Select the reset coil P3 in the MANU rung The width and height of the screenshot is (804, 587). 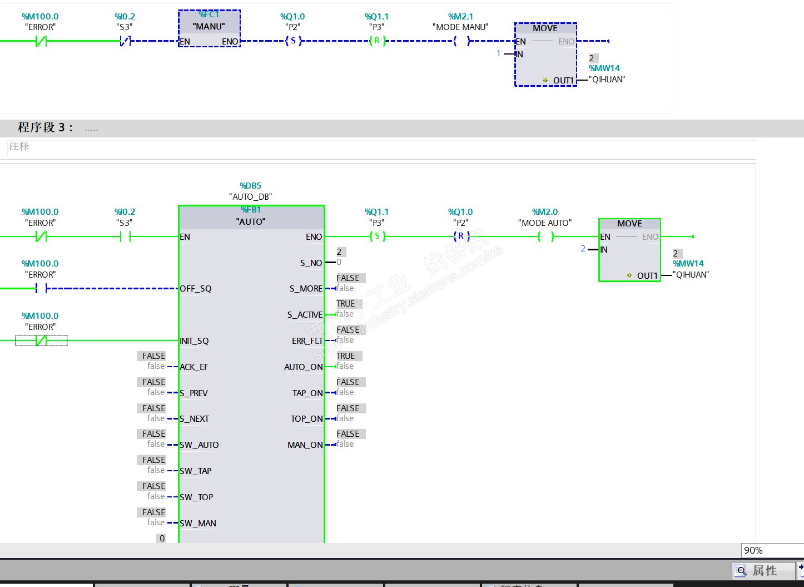(x=377, y=41)
